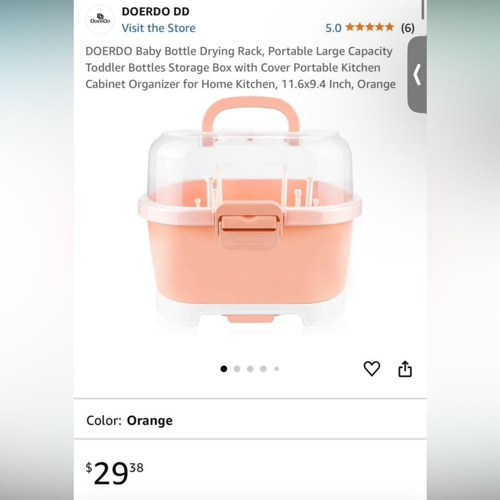Image resolution: width=500 pixels, height=500 pixels.
Task: Select the fourth carousel dot
Action: click(x=263, y=369)
